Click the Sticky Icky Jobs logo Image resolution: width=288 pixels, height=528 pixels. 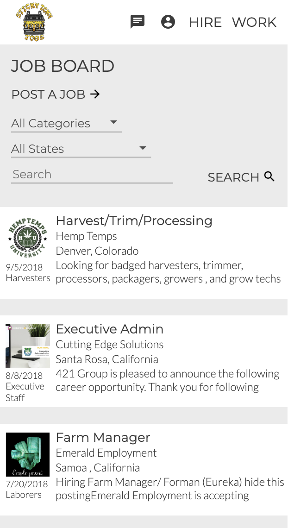[34, 22]
